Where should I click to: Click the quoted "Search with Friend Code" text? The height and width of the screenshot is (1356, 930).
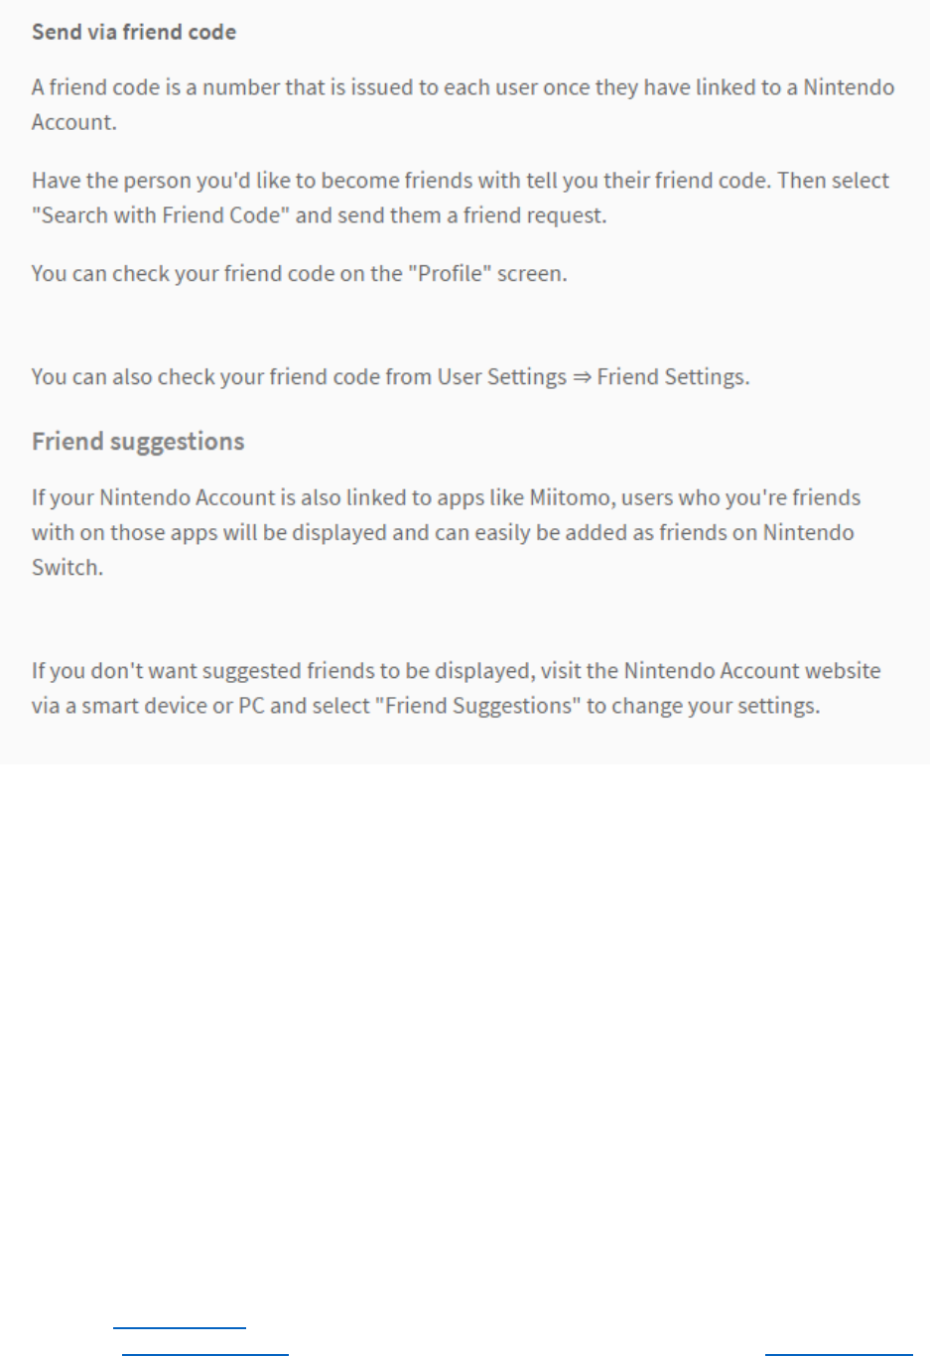pos(161,215)
